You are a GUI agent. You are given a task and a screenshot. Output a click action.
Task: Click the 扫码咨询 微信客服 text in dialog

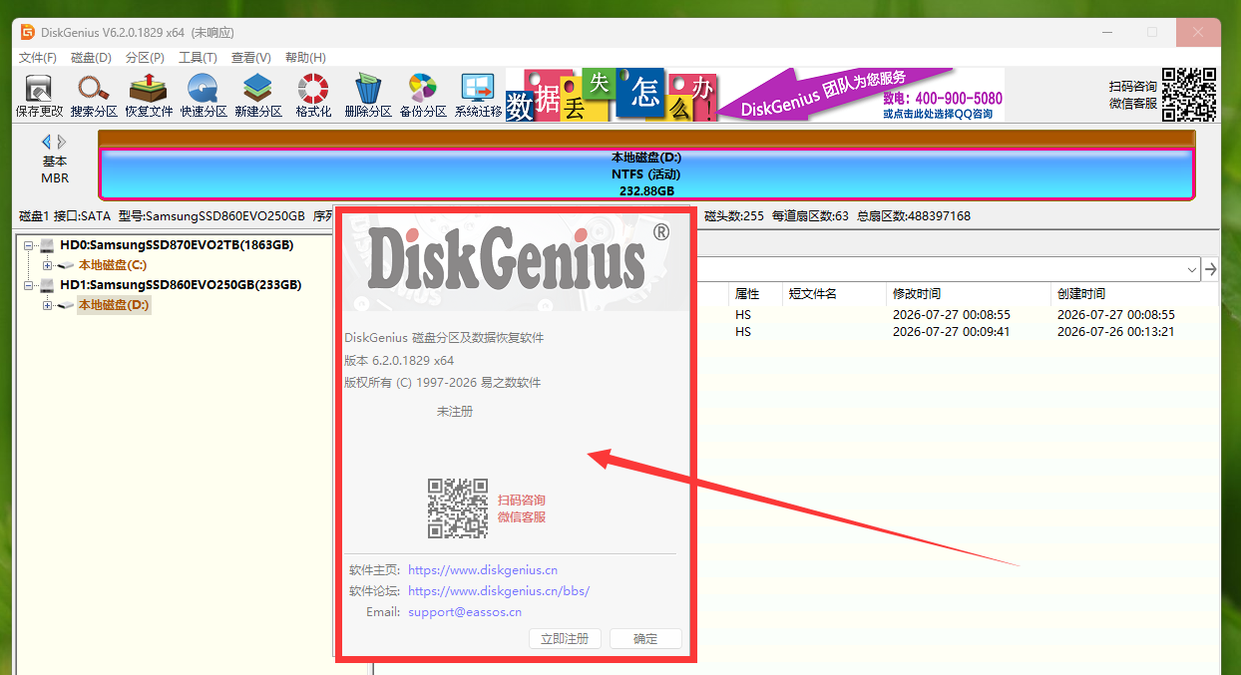pyautogui.click(x=522, y=508)
